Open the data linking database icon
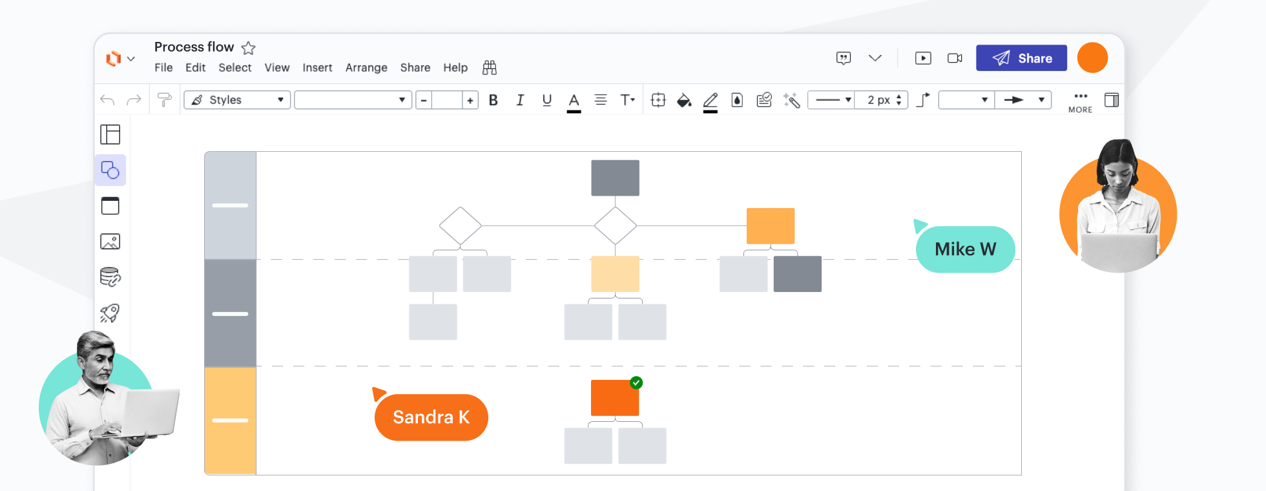 pyautogui.click(x=110, y=277)
